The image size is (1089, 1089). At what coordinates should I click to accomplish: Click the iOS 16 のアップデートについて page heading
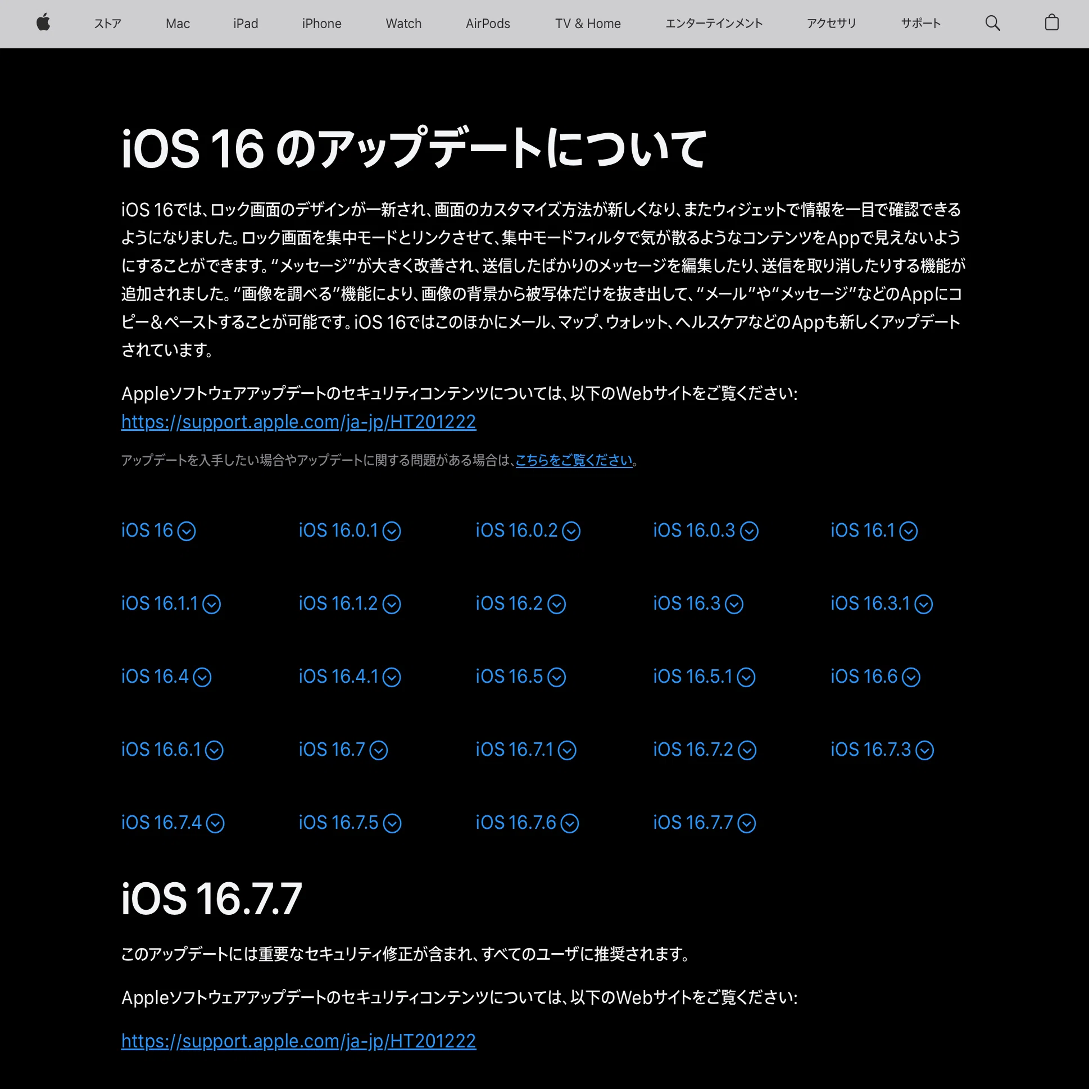tap(414, 148)
